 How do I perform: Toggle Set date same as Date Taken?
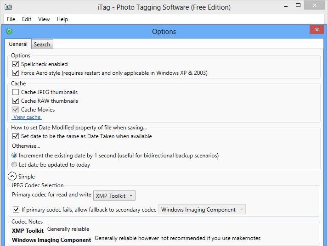pos(16,136)
